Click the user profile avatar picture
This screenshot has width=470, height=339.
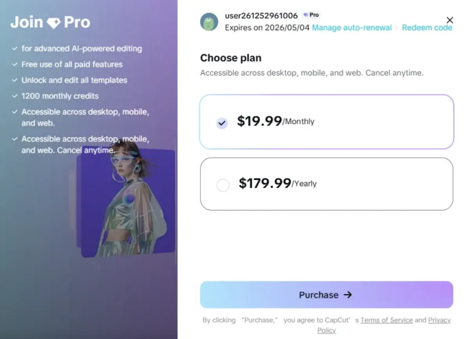209,22
